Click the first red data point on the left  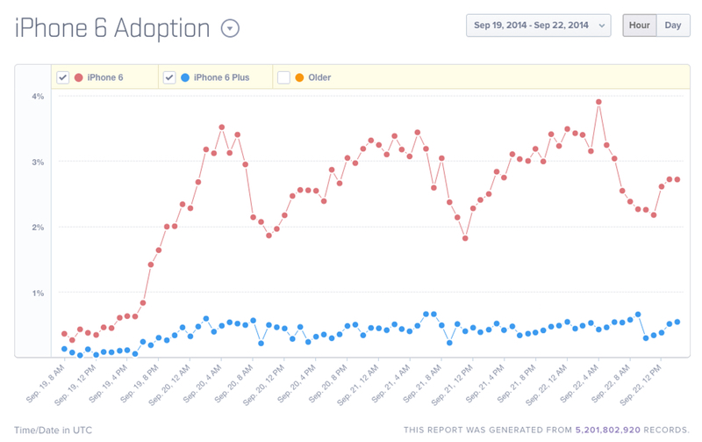pyautogui.click(x=64, y=334)
